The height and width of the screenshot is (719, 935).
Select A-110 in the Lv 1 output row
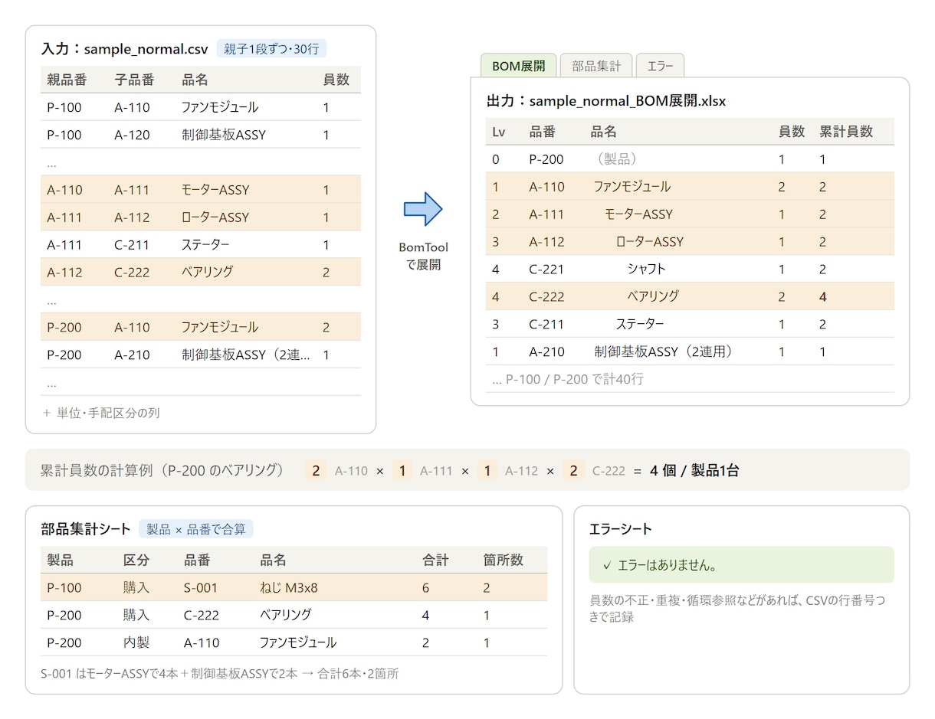click(546, 187)
